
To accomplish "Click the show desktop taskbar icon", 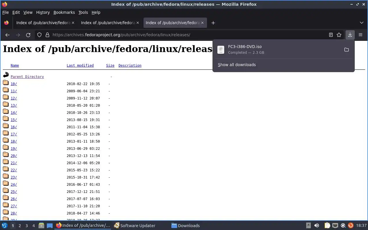I will click(x=50, y=226).
